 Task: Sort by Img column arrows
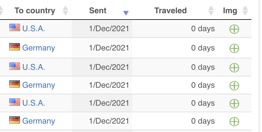point(245,11)
